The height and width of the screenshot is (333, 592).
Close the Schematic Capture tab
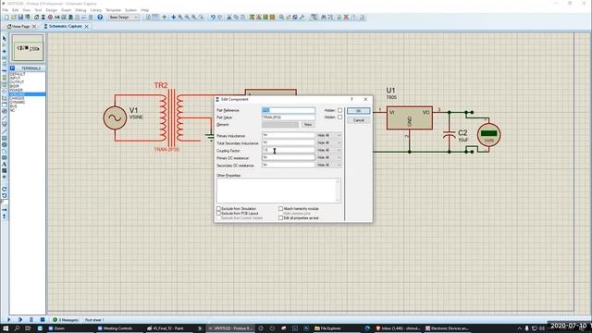click(87, 27)
